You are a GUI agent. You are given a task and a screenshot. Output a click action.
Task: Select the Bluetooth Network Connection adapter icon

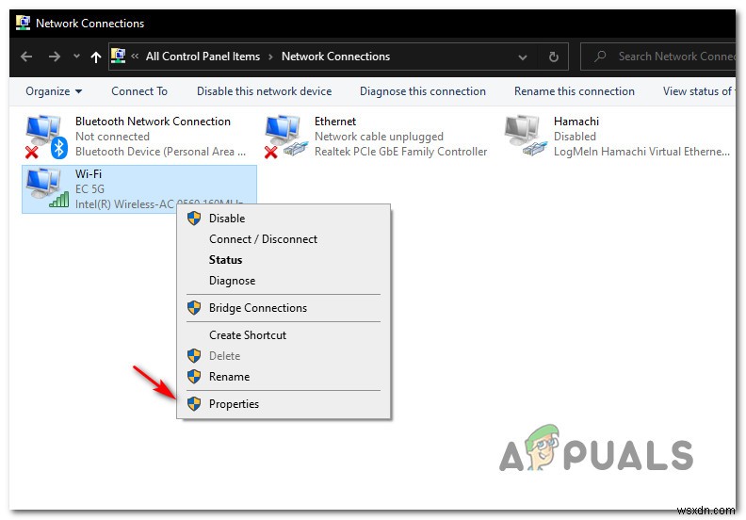point(45,137)
